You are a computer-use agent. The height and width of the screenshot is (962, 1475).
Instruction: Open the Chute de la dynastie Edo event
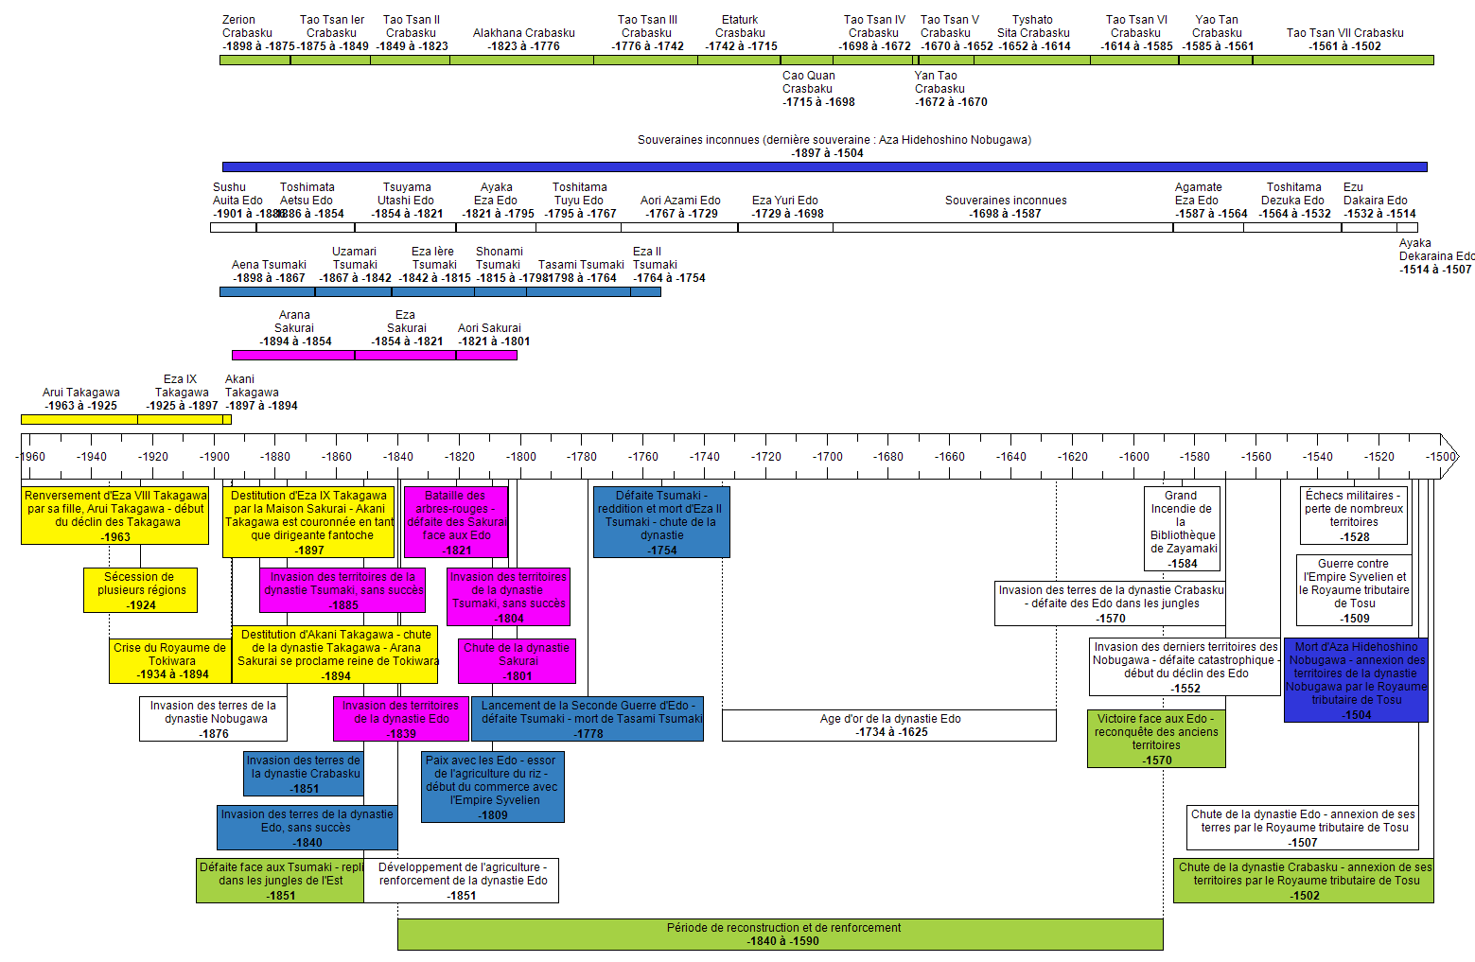click(x=1304, y=828)
